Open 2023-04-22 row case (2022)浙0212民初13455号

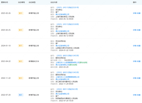click(67, 56)
